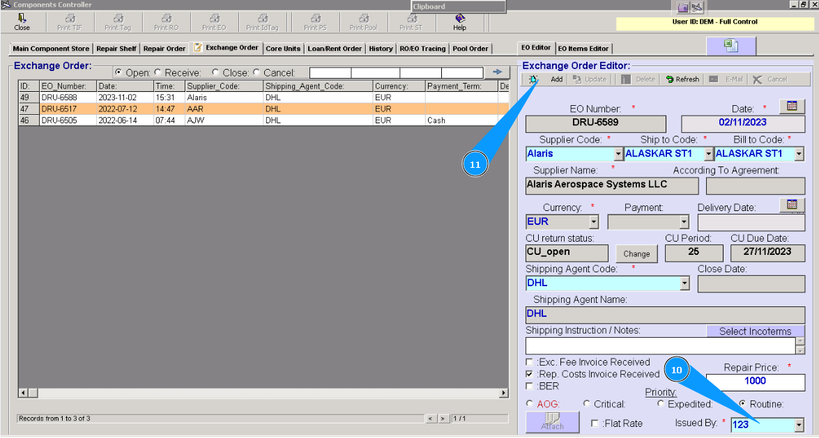The image size is (819, 438).
Task: Switch to Repair Shelf tab
Action: tap(116, 49)
